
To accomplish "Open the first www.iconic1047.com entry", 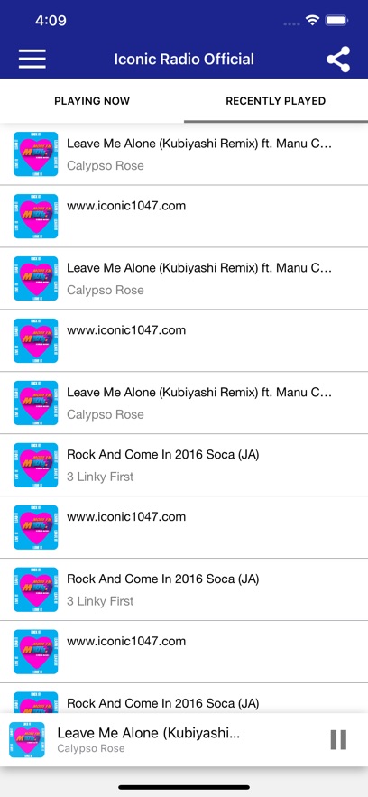I will [x=184, y=217].
